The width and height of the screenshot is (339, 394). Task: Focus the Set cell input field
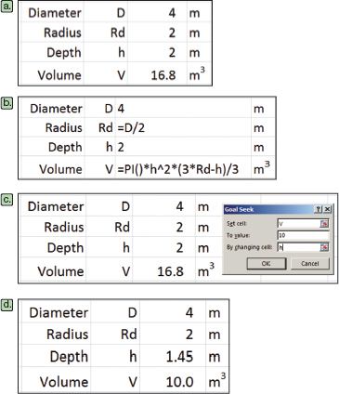303,223
